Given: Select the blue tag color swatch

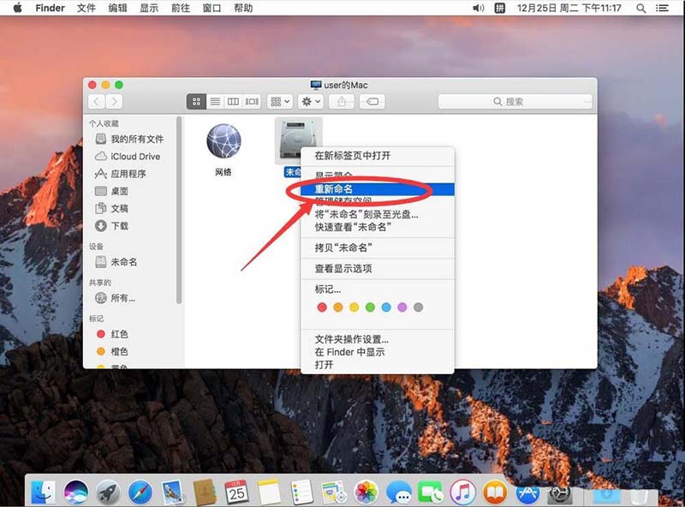Looking at the screenshot, I should click(x=385, y=306).
